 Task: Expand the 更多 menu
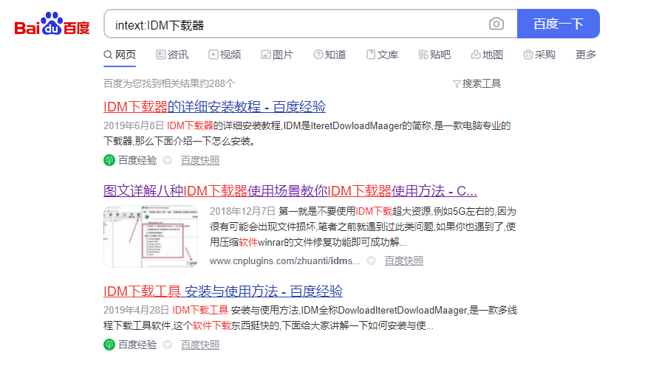click(x=586, y=55)
